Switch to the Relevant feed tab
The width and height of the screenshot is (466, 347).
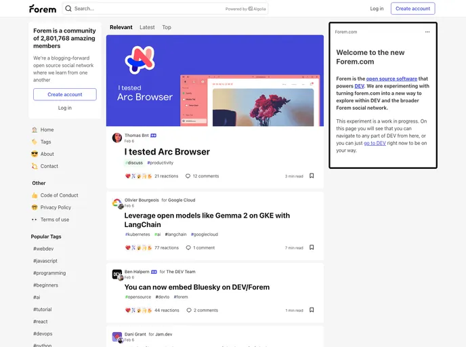pyautogui.click(x=121, y=27)
